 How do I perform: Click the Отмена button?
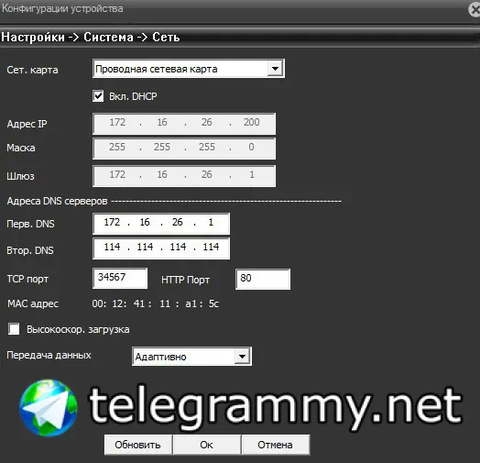pos(275,445)
